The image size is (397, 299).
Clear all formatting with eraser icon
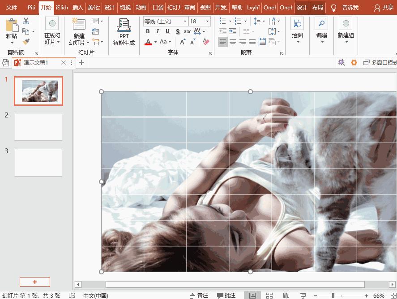[x=206, y=42]
